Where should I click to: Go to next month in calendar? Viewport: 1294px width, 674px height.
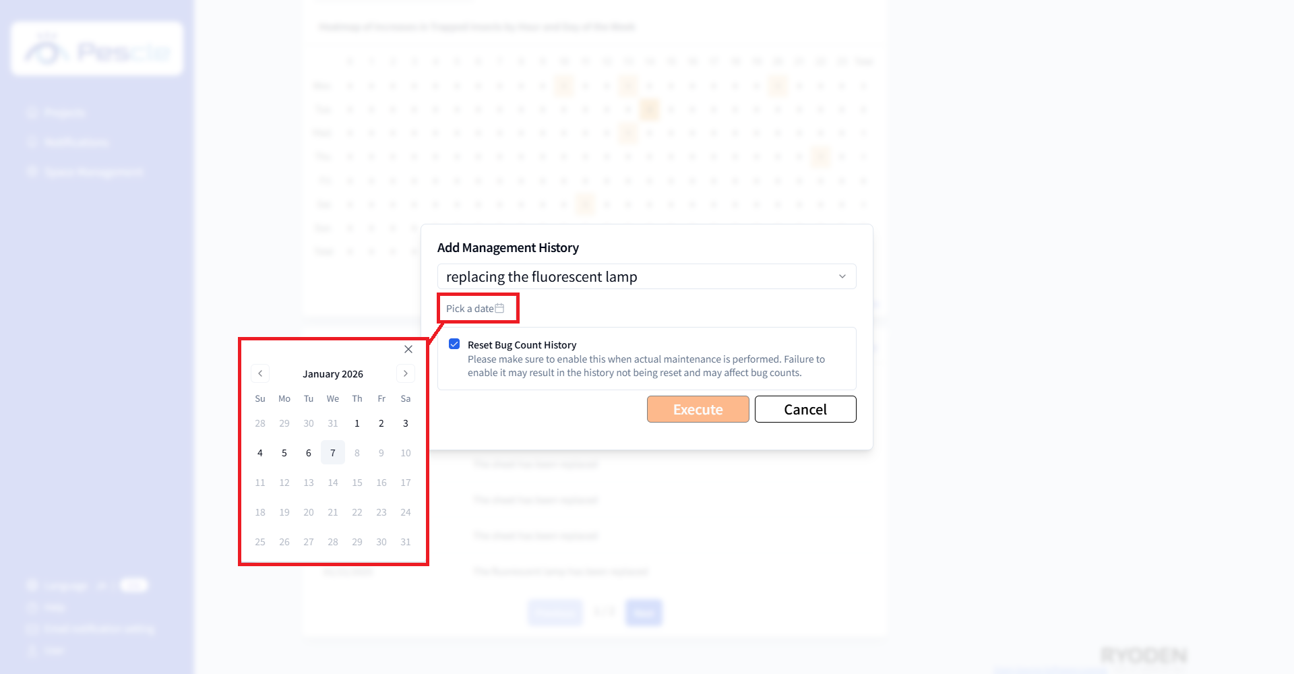(405, 373)
